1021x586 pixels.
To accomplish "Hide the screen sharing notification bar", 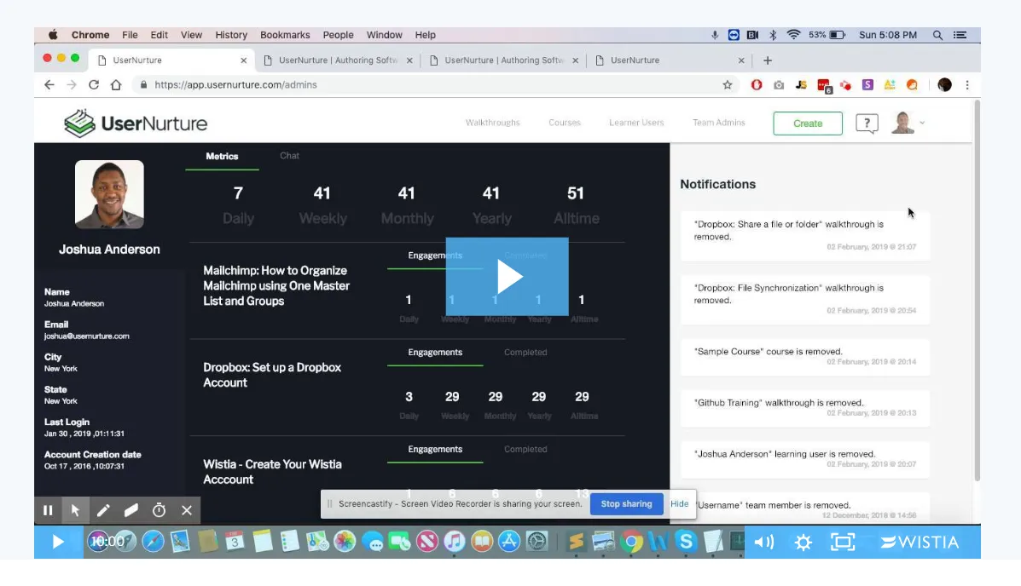I will pos(679,504).
